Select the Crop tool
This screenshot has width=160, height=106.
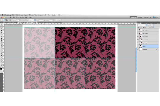(1, 32)
